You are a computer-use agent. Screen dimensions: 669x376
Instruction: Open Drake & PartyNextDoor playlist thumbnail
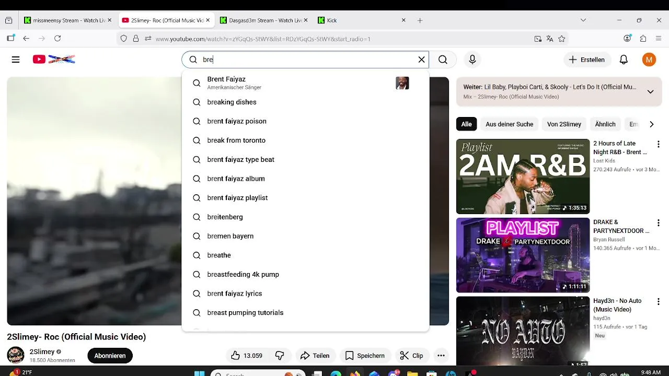pyautogui.click(x=523, y=255)
